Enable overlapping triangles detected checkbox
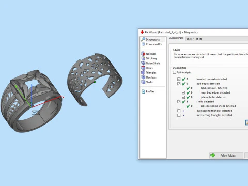This screenshot has width=248, height=186. pyautogui.click(x=179, y=111)
